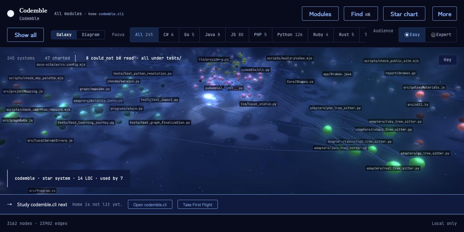Click the "3162 nodes · 23902 edges" status text
The width and height of the screenshot is (464, 232).
[x=37, y=223]
